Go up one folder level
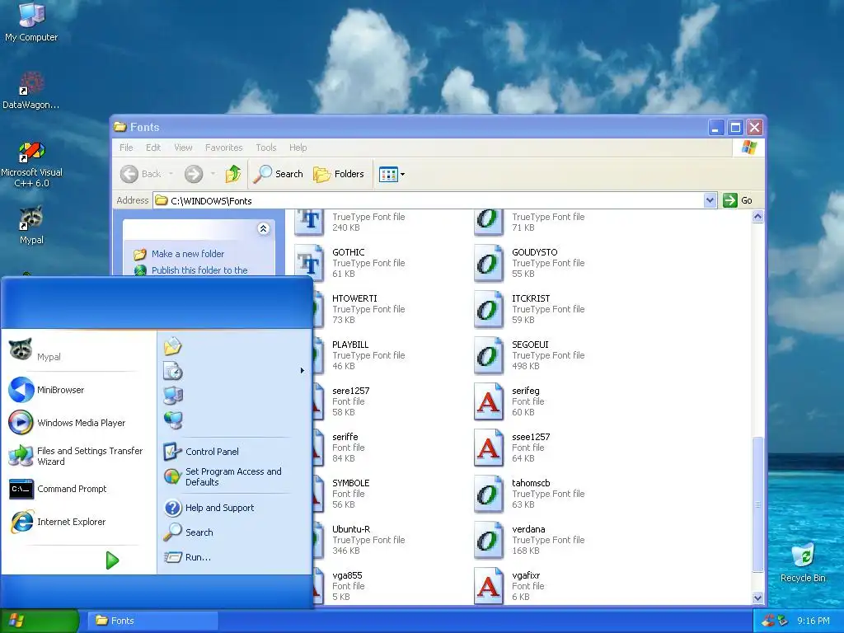844x633 pixels. [233, 174]
